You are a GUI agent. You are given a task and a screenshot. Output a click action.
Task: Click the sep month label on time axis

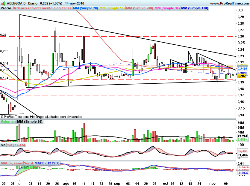117,183
